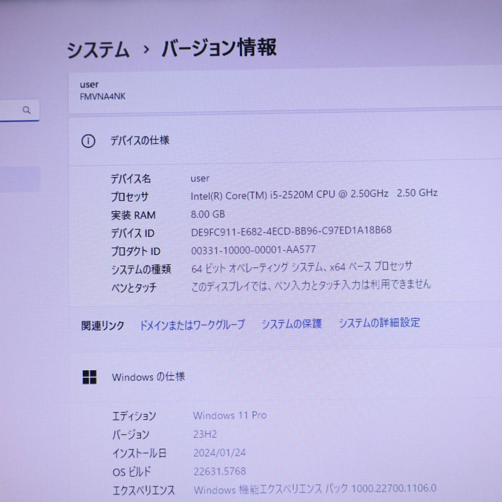Click the プロセッサ label
502x502 pixels.
[x=130, y=197]
